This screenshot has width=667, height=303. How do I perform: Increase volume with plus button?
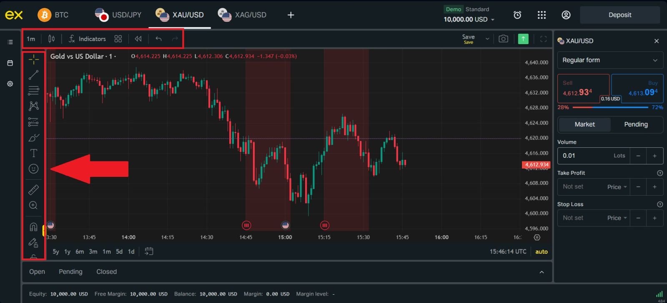click(x=654, y=156)
